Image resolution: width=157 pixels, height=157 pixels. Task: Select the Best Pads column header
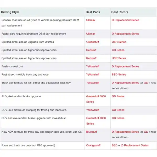pyautogui.click(x=93, y=12)
